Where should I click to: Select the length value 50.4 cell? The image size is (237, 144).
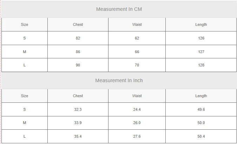(x=201, y=136)
